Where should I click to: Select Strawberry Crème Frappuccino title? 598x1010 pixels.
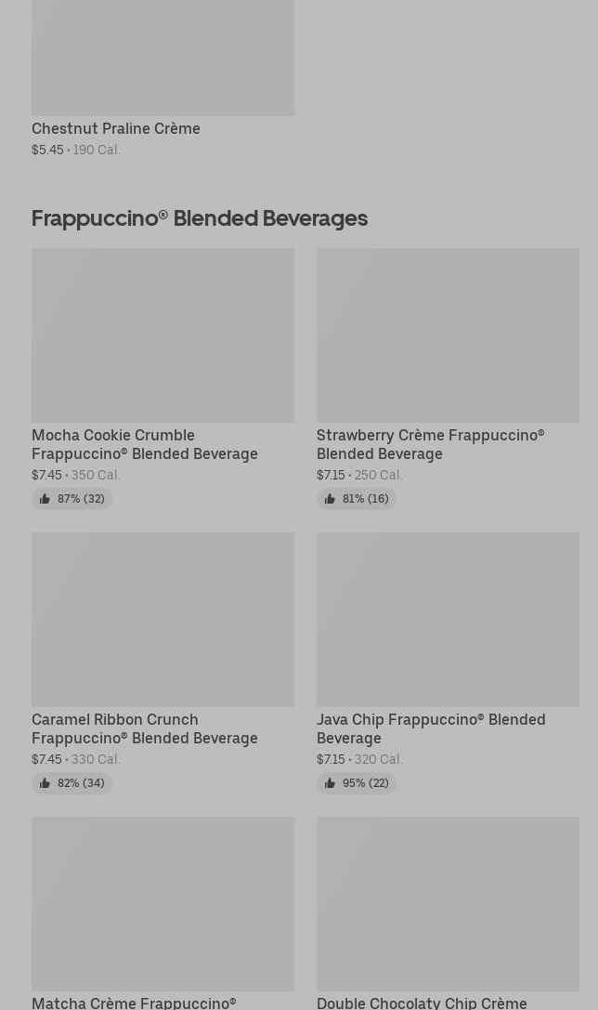[x=431, y=444]
